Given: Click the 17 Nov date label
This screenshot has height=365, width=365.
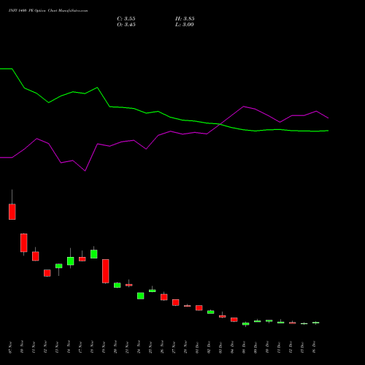Looking at the screenshot, I should pyautogui.click(x=80, y=347).
